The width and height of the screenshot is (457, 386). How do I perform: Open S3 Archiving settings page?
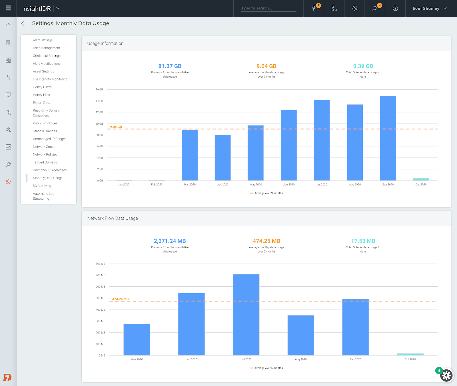coord(42,186)
